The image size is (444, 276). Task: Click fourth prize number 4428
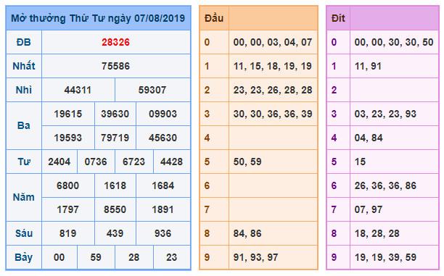(x=172, y=162)
